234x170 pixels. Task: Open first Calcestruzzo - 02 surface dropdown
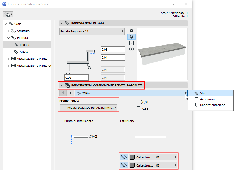153,157
